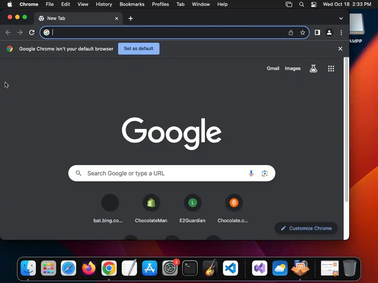Open the Bookmarks menu
378x283 pixels.
pos(132,4)
